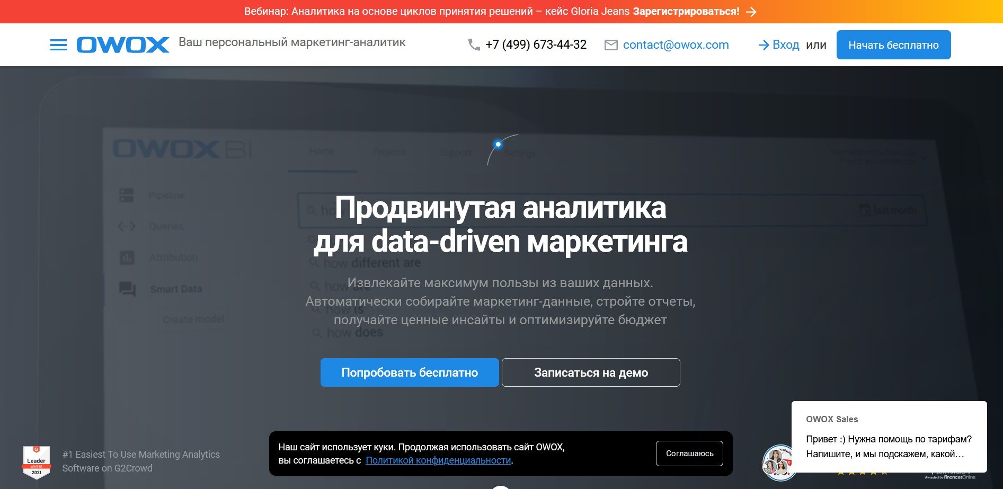This screenshot has width=1003, height=489.
Task: Click the arrow icon beside Вход
Action: click(x=764, y=45)
